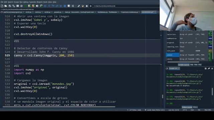Image resolution: width=214 pixels, height=120 pixels.
Task: Select the numMuestras variable row
Action: tap(187, 39)
